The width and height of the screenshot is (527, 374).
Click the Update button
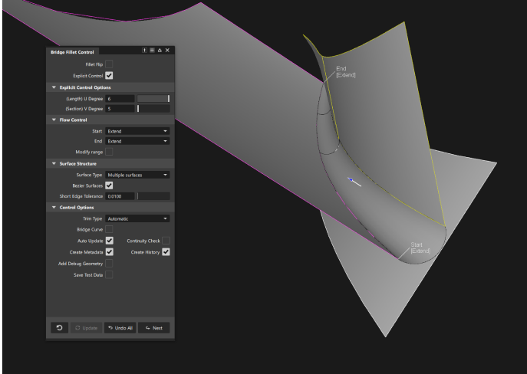pyautogui.click(x=87, y=328)
